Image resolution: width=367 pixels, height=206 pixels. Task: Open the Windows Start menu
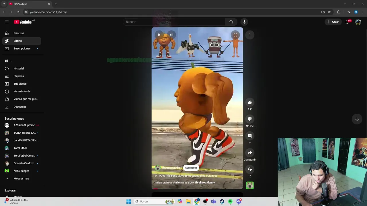(128, 201)
